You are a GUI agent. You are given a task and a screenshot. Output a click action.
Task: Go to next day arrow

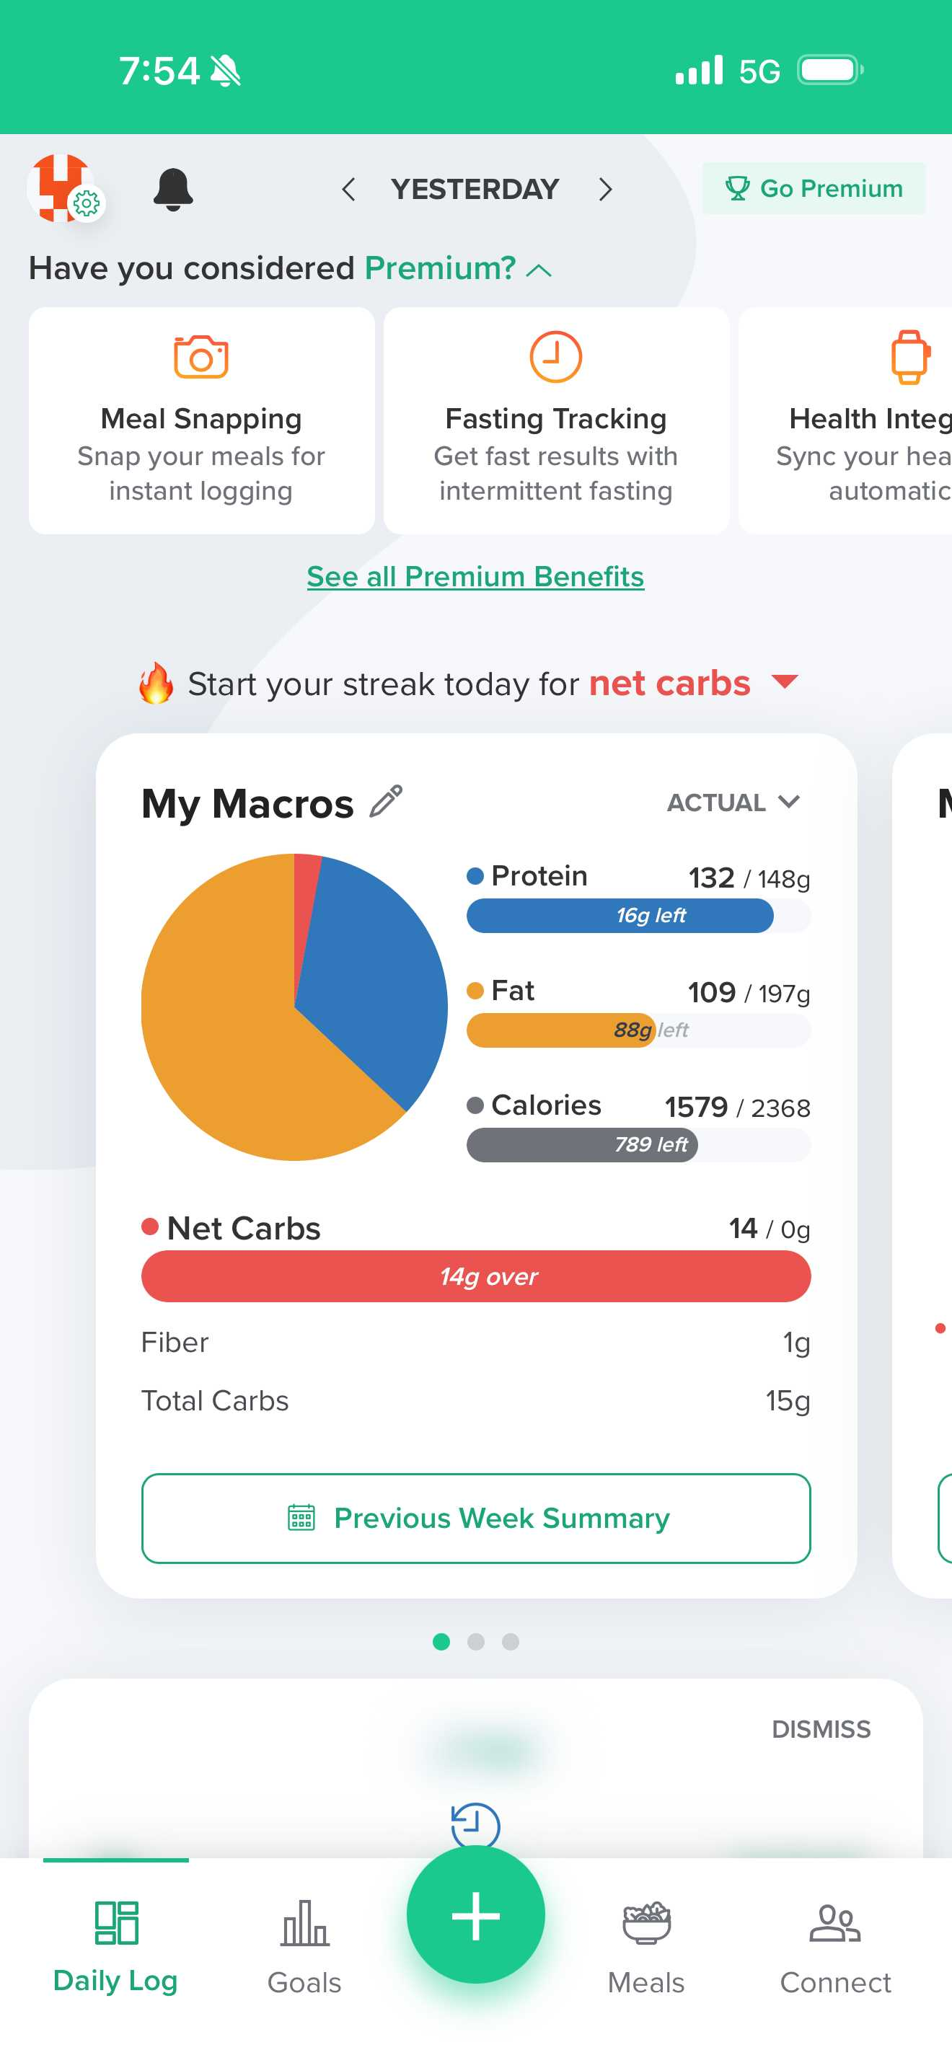click(605, 190)
